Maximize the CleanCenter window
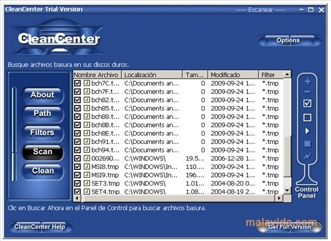 pos(311,10)
